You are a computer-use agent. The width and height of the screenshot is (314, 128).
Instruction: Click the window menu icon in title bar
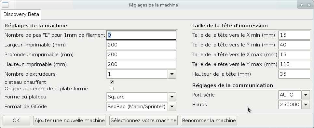point(5,5)
